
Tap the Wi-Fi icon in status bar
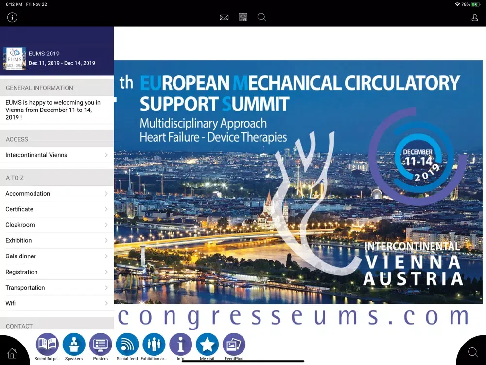pos(457,4)
